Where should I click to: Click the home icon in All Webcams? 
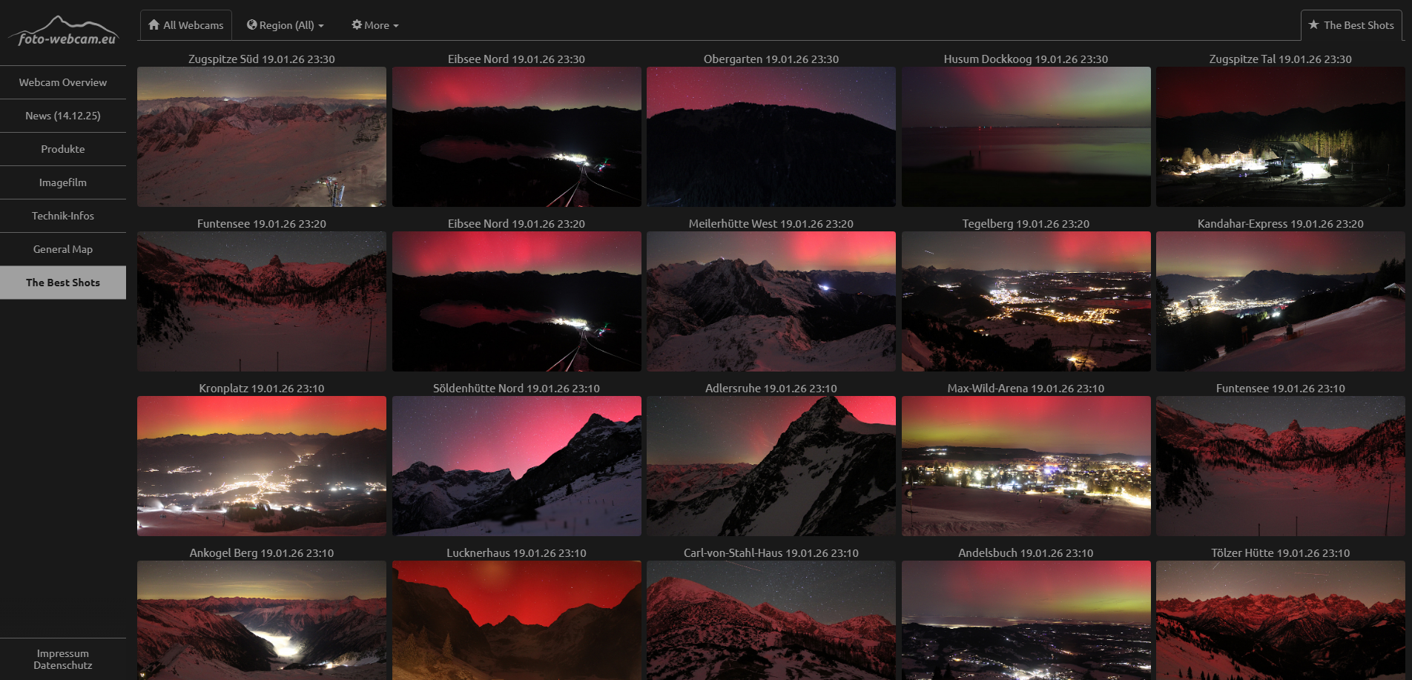pyautogui.click(x=154, y=25)
